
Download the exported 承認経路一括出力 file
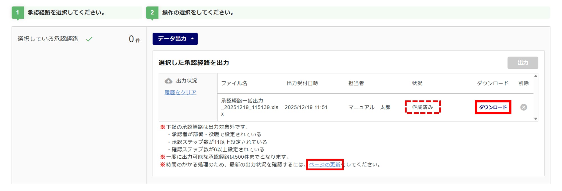point(493,107)
